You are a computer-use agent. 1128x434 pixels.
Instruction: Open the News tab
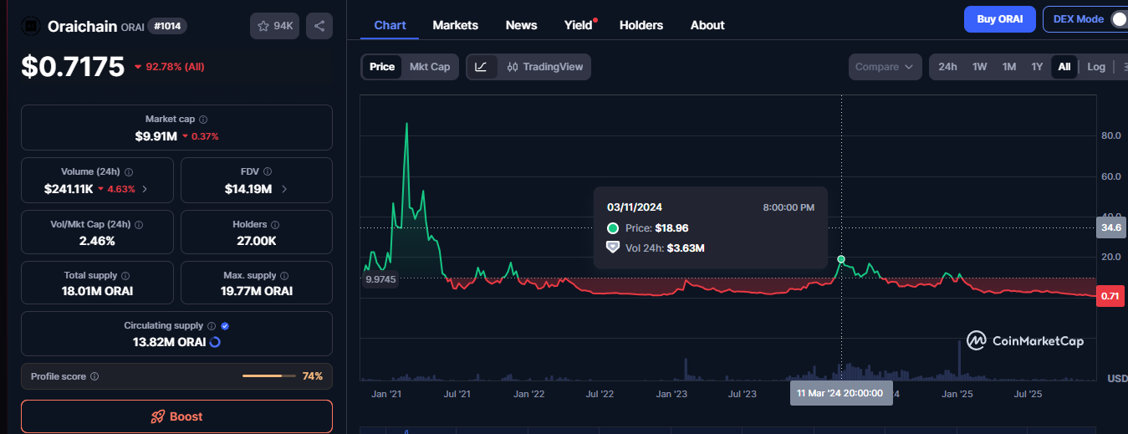tap(522, 25)
